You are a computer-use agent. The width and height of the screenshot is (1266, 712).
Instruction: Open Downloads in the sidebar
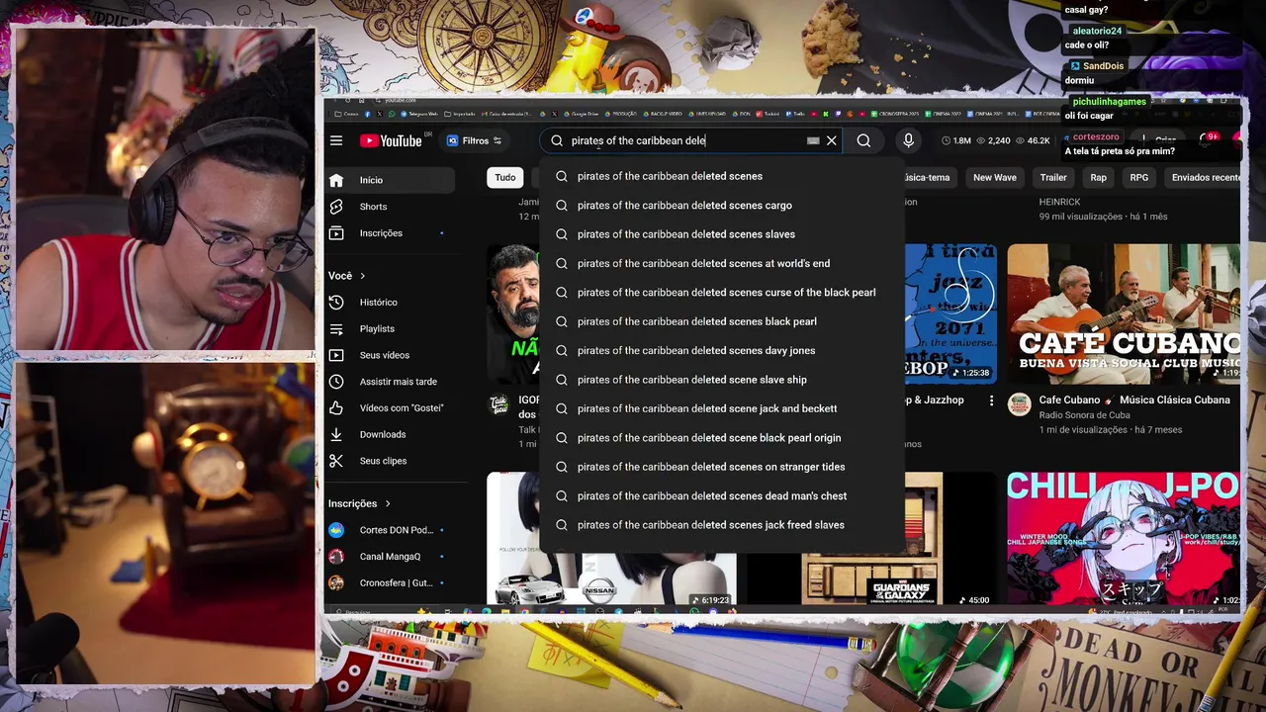click(x=390, y=434)
